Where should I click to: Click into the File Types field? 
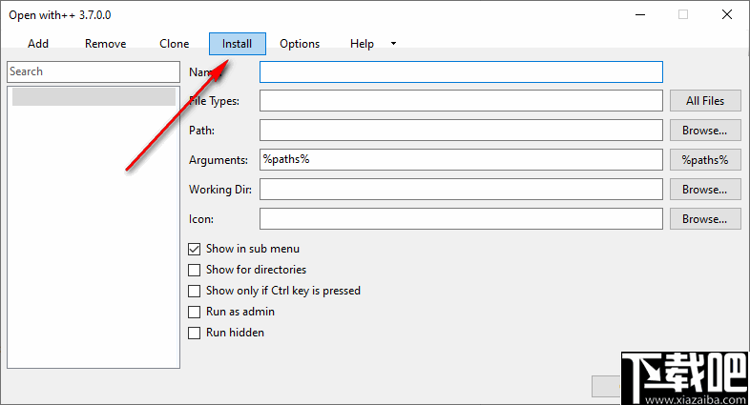pyautogui.click(x=461, y=101)
